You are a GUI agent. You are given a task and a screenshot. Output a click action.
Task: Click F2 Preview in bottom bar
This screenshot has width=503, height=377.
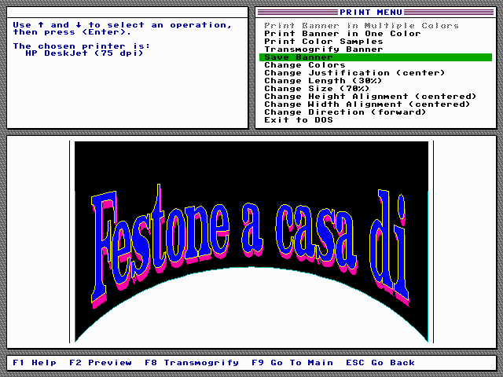pyautogui.click(x=101, y=363)
